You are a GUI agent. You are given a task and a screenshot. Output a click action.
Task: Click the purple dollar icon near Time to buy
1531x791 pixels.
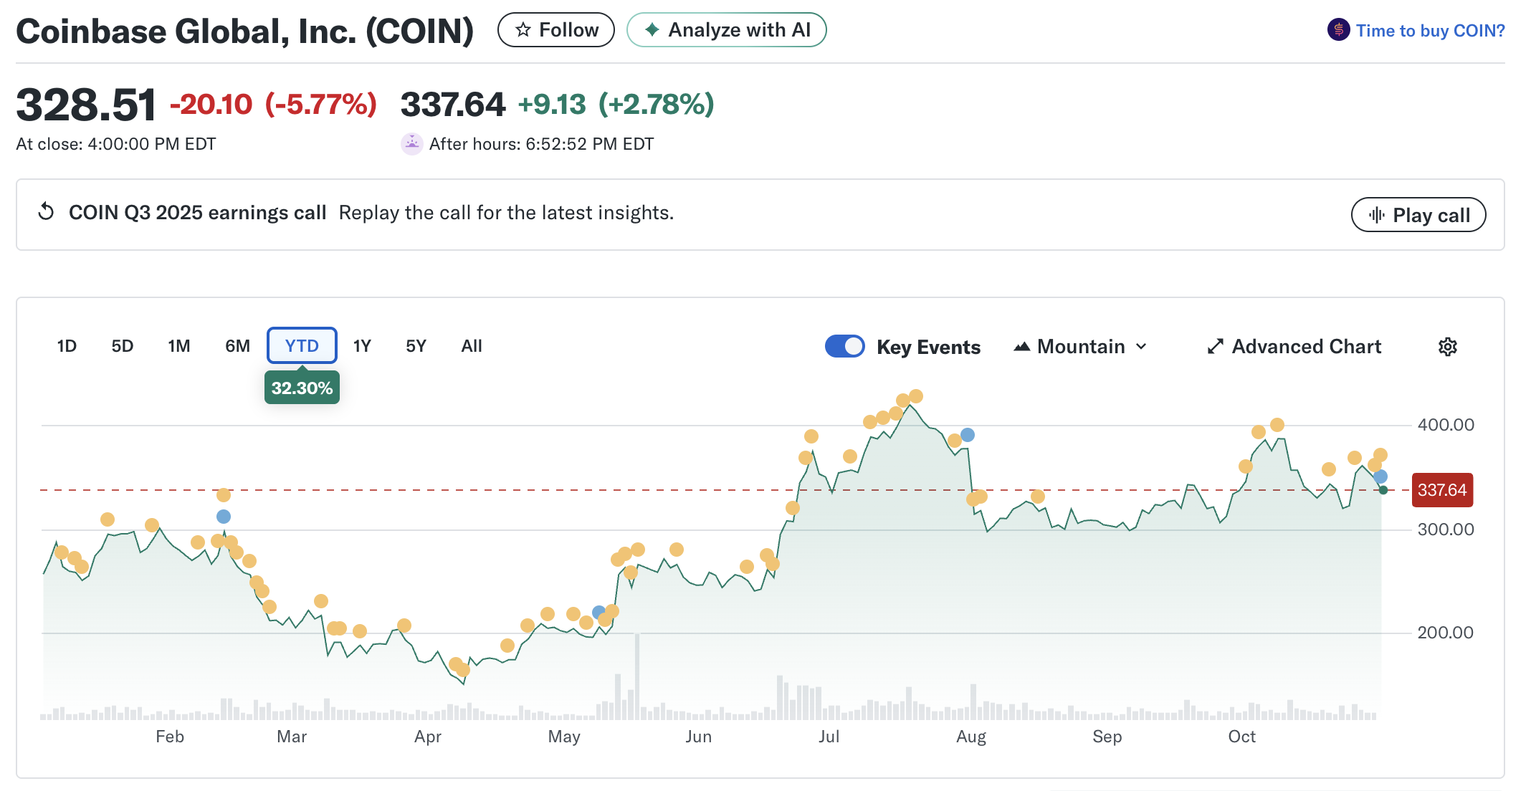[1338, 30]
